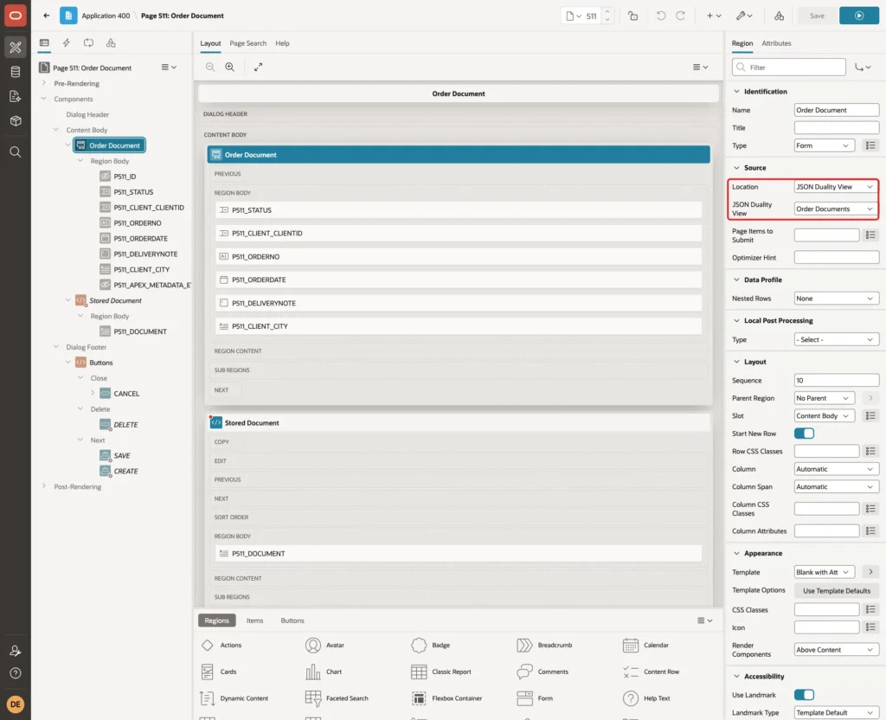
Task: Open Gallery cube icon in sidebar
Action: (16, 121)
